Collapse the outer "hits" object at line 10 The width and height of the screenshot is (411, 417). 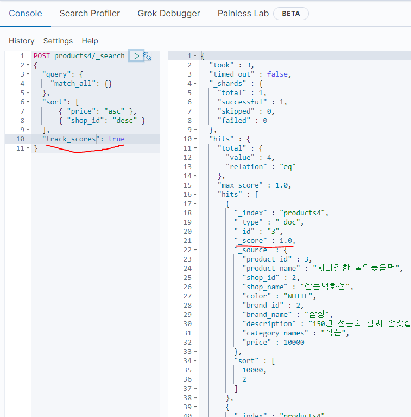[x=195, y=139]
